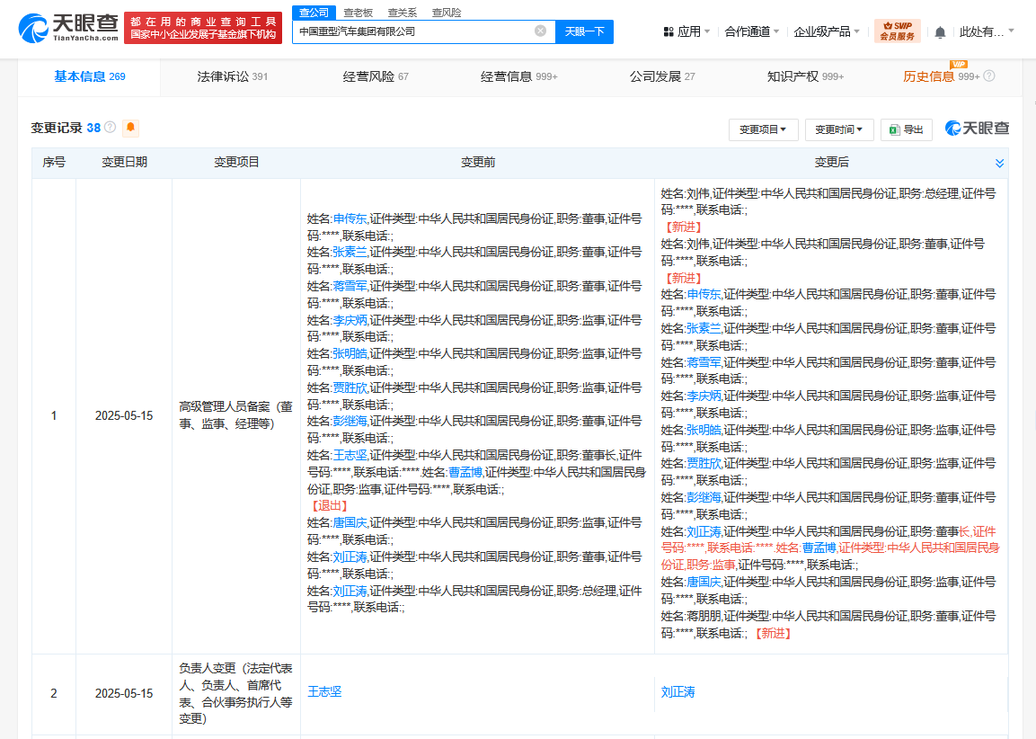
Task: Expand the 应用 menu in header
Action: (x=686, y=31)
